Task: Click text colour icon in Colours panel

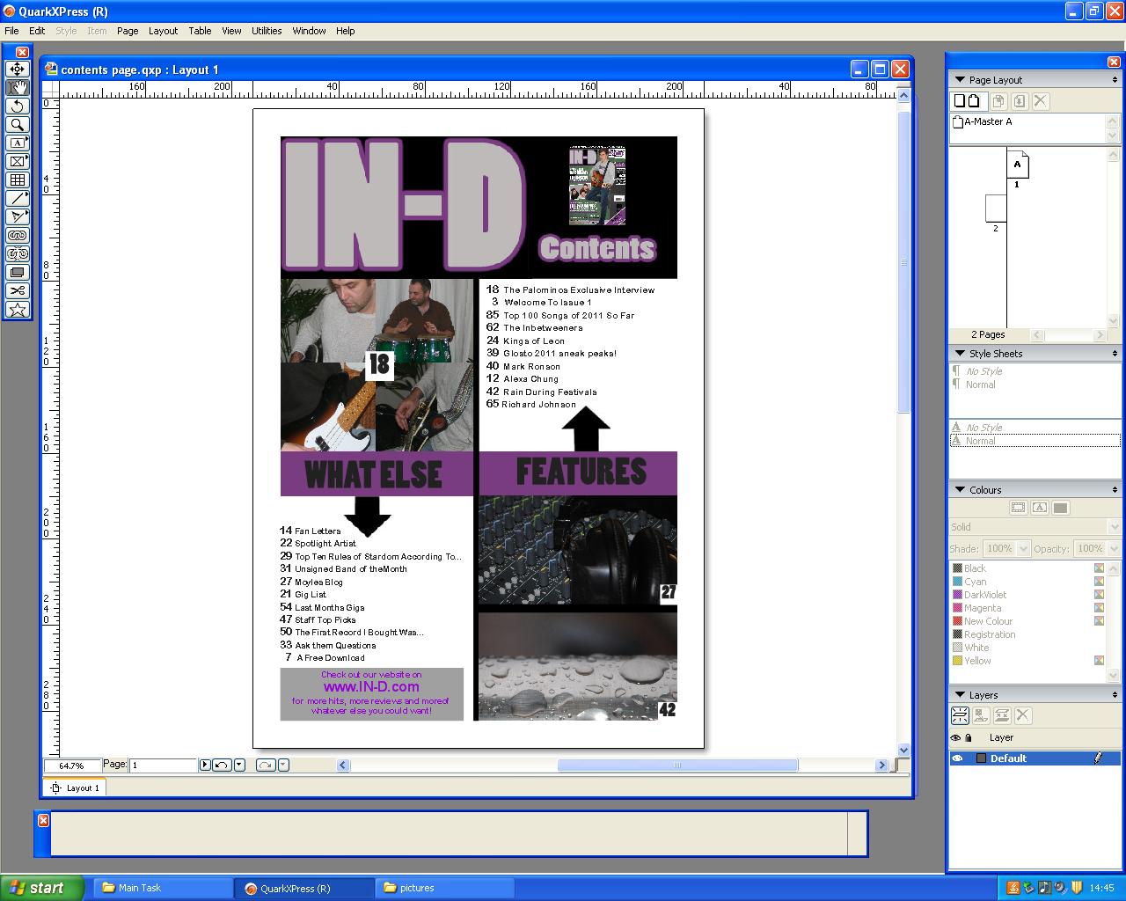Action: [1039, 508]
